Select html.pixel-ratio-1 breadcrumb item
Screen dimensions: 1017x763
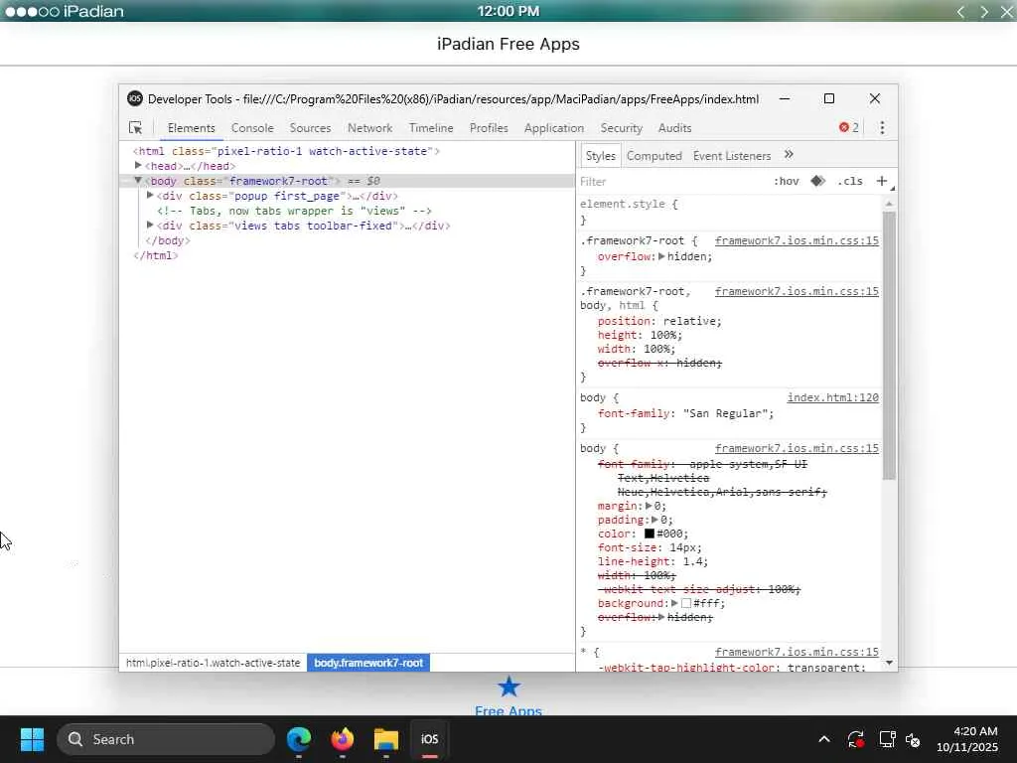213,663
